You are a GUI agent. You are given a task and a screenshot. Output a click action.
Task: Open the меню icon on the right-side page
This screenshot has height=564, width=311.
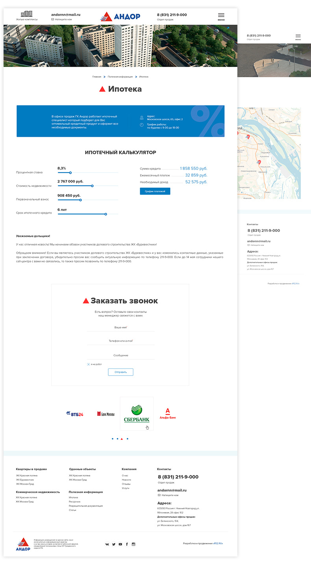pyautogui.click(x=298, y=36)
